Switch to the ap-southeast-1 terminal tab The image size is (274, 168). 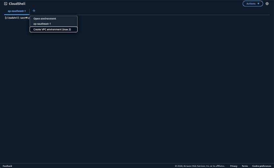(17, 11)
